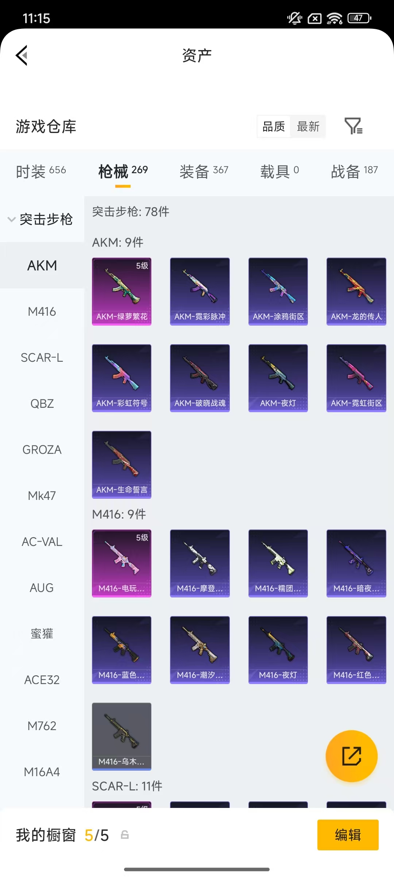Screen dimensions: 394x877
Task: Open the 战备 187 tab
Action: click(354, 171)
